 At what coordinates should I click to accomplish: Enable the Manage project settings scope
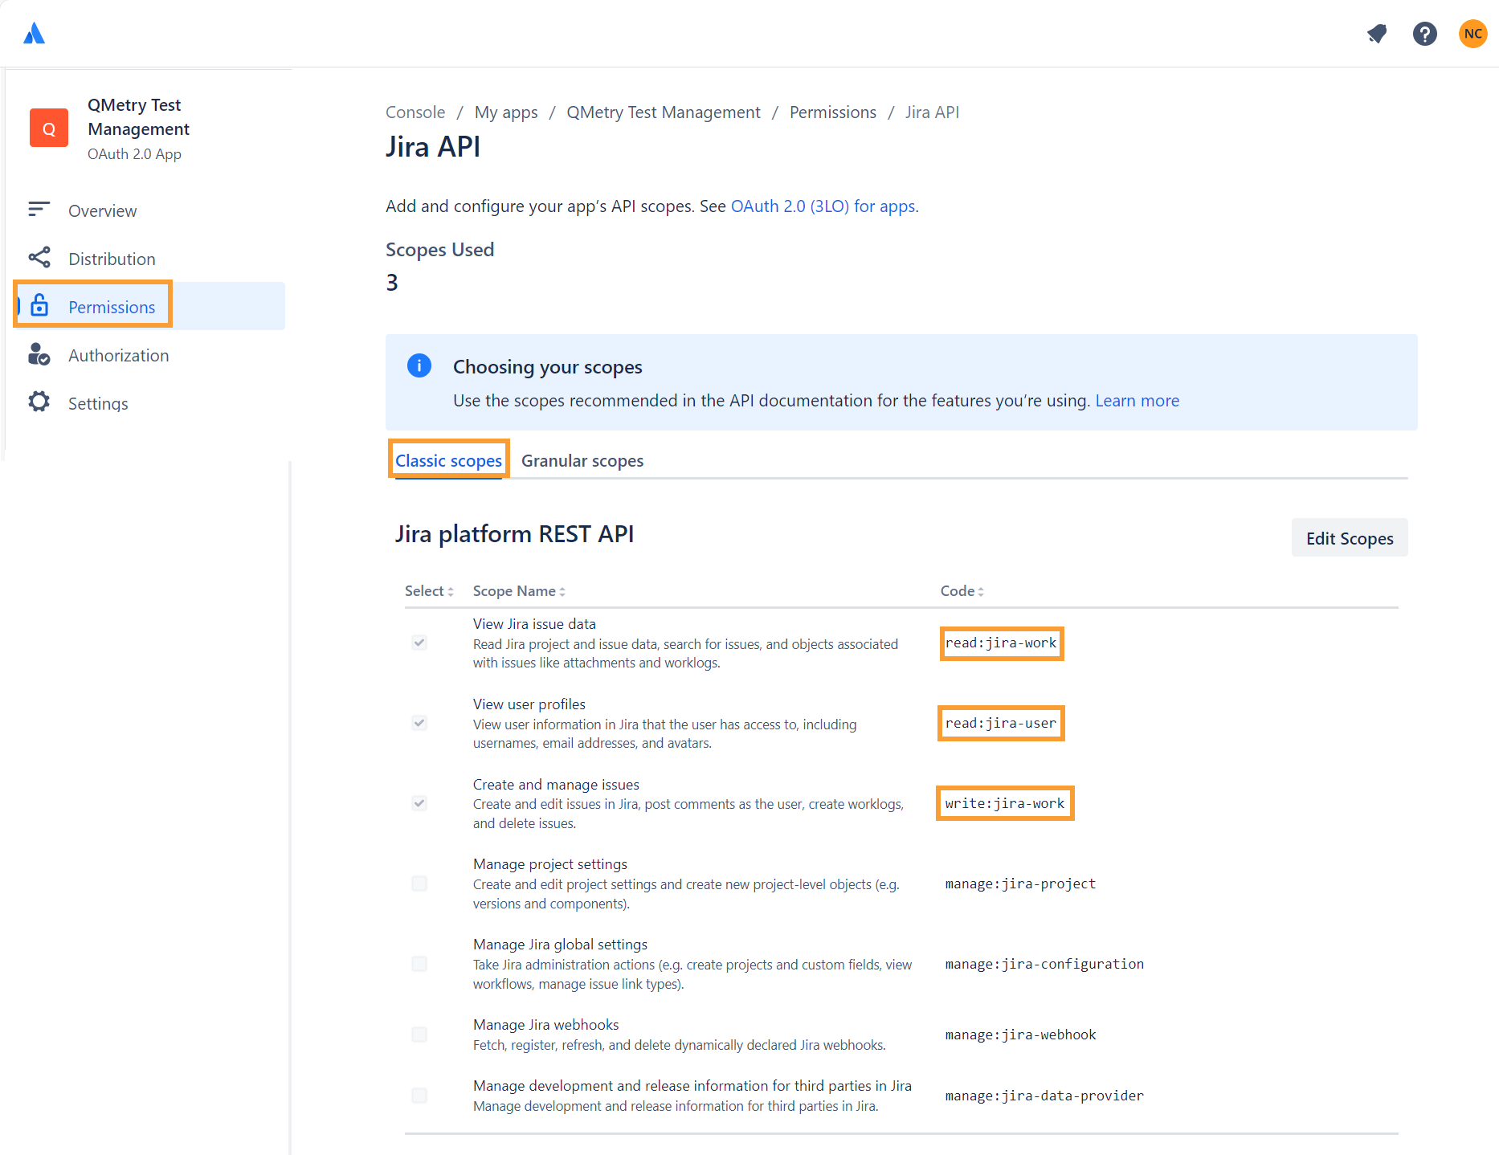[x=419, y=884]
